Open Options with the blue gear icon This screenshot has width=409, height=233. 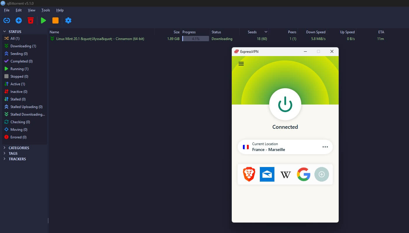tap(68, 20)
